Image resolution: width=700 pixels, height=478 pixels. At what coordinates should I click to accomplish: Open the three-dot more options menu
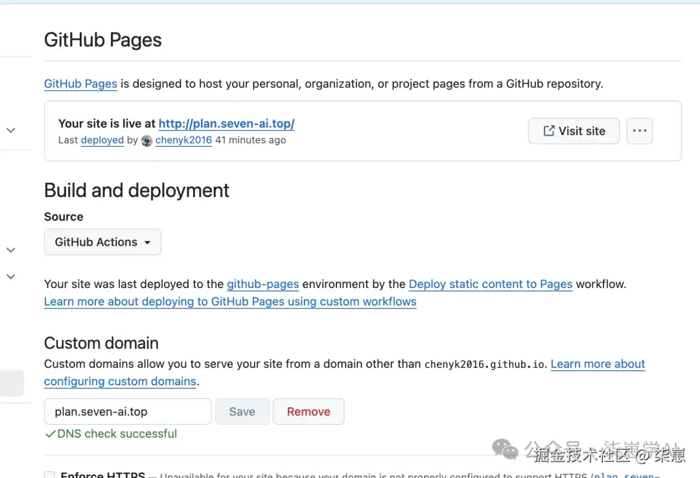(639, 131)
